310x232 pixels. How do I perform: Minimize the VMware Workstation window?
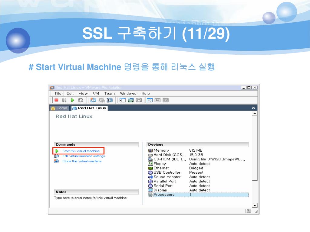tap(244, 87)
